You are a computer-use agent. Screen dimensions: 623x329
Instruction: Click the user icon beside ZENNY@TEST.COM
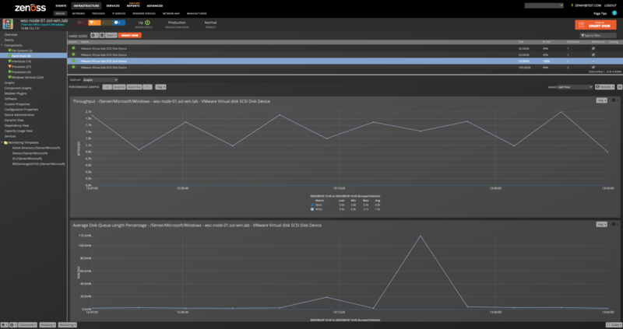pyautogui.click(x=572, y=5)
